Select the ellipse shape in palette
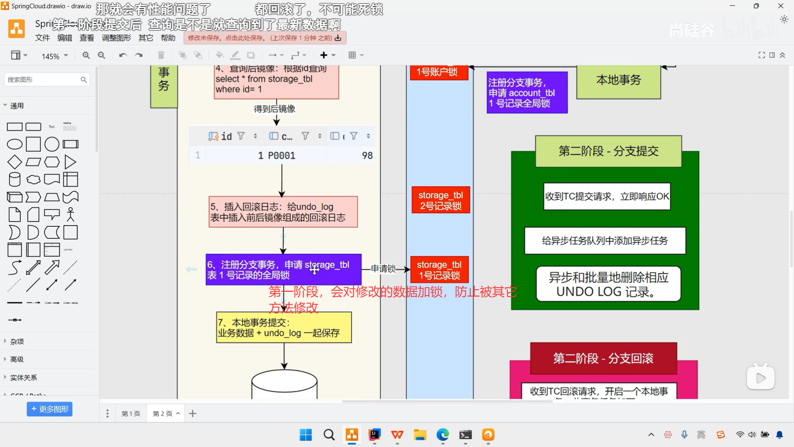This screenshot has width=794, height=447. [14, 144]
